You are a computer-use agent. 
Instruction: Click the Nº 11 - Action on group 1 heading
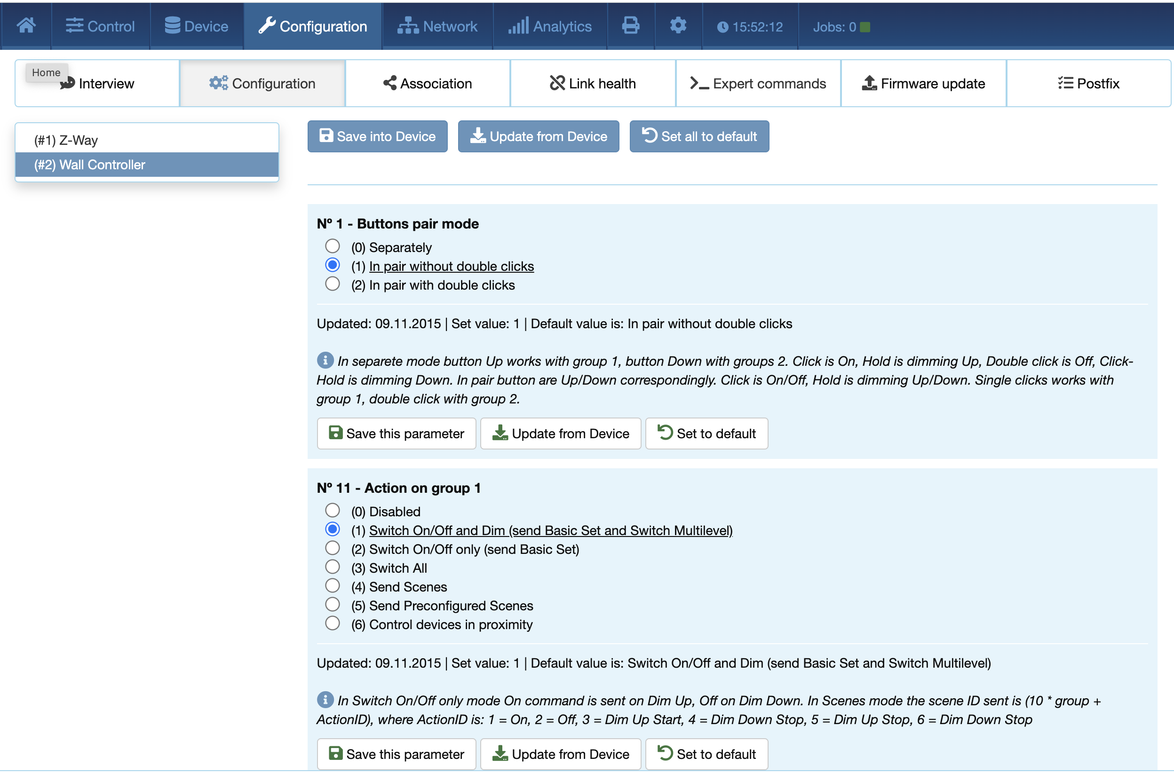coord(398,488)
